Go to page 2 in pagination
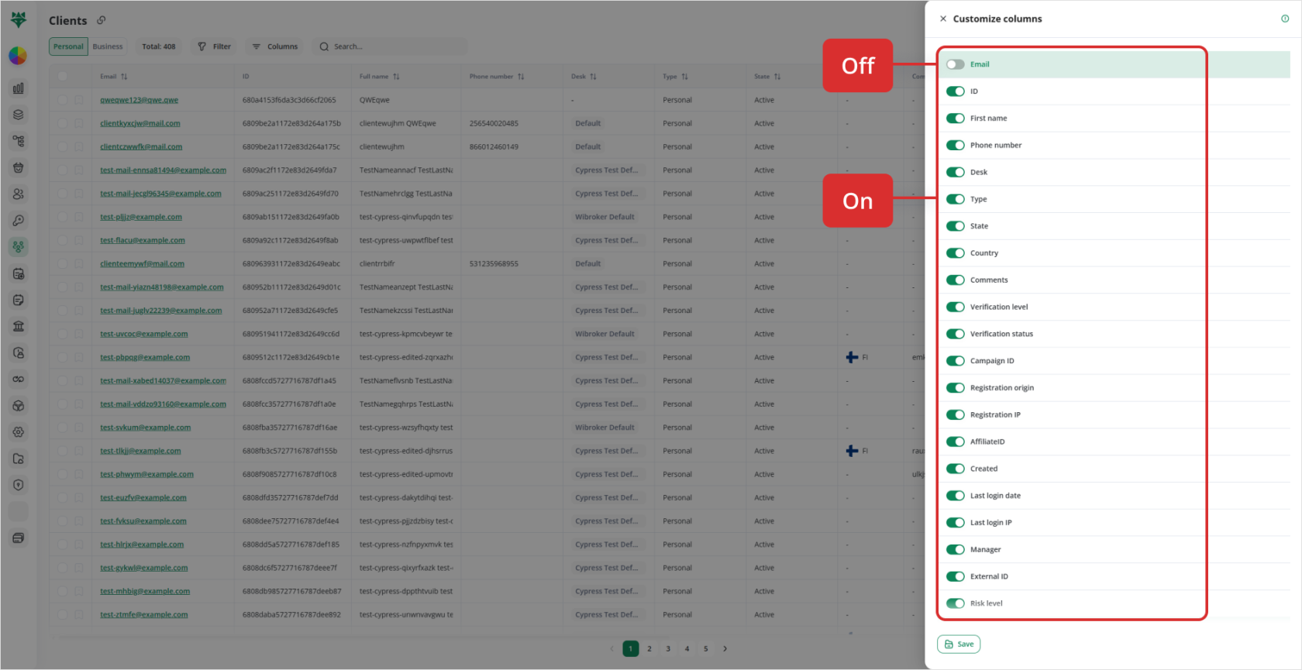The height and width of the screenshot is (670, 1302). pos(649,649)
